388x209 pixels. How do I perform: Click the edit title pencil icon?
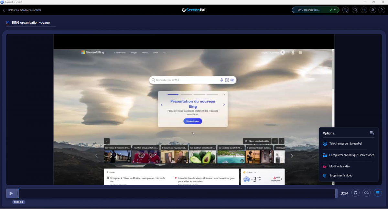click(x=8, y=23)
